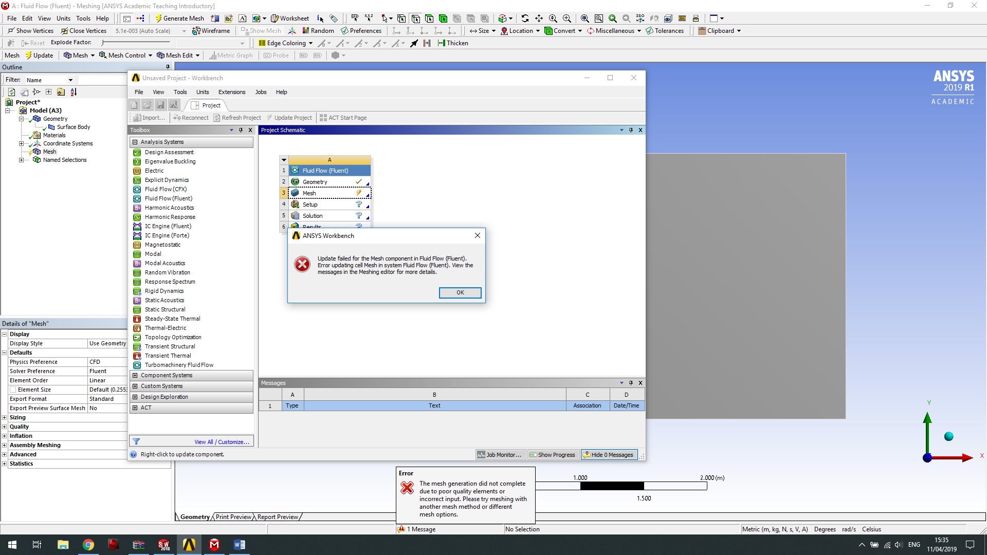Image resolution: width=987 pixels, height=555 pixels.
Task: Toggle Wireframe display mode
Action: click(x=211, y=31)
